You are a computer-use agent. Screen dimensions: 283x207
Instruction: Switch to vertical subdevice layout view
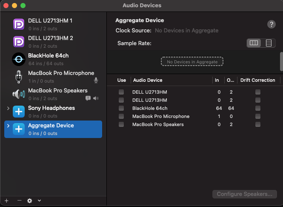269,43
